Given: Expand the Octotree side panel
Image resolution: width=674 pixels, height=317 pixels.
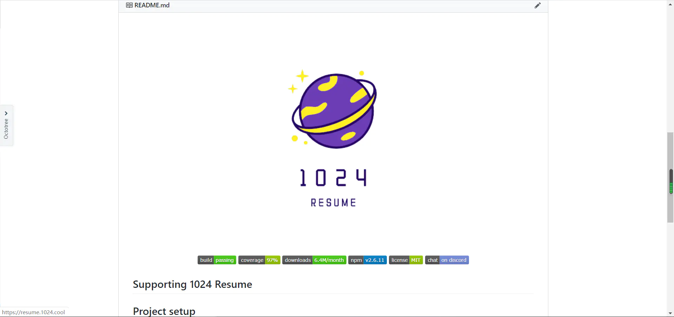Looking at the screenshot, I should [6, 125].
